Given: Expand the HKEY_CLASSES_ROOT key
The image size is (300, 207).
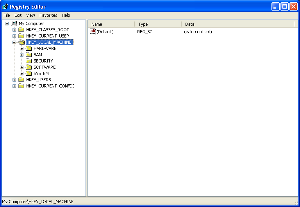Looking at the screenshot, I should pyautogui.click(x=14, y=30).
